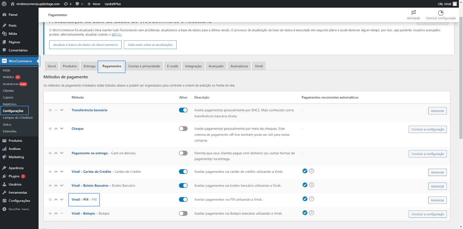Click help icon for Vindi Cartão de Crédito

point(311,171)
